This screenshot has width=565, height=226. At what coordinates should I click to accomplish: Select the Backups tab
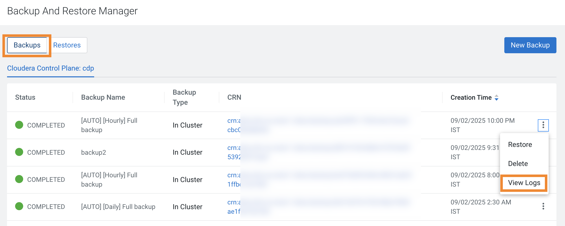coord(27,45)
